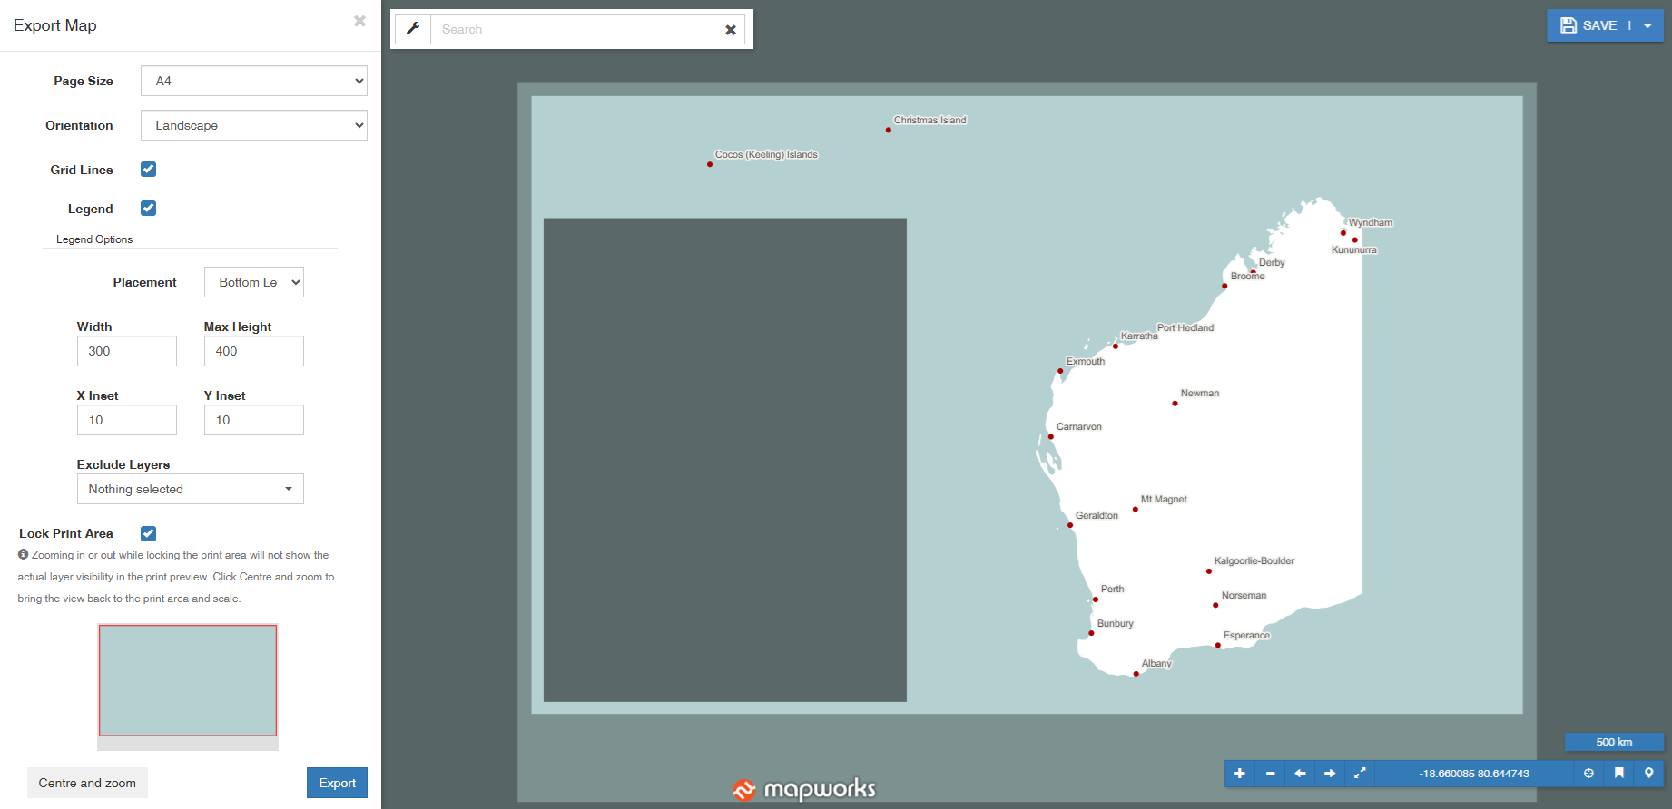Toggle the Lock Print Area checkbox
This screenshot has width=1672, height=809.
[149, 534]
